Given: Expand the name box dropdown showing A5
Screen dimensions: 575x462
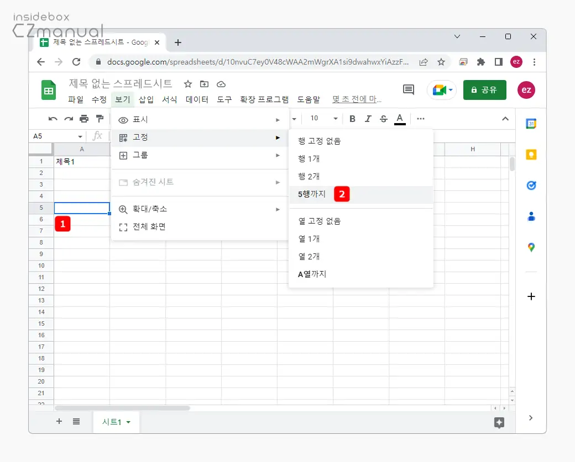Looking at the screenshot, I should click(79, 135).
